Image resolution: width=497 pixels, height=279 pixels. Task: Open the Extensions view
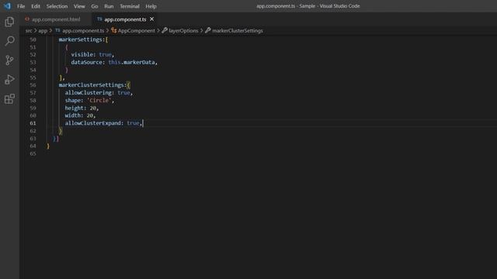(x=9, y=98)
